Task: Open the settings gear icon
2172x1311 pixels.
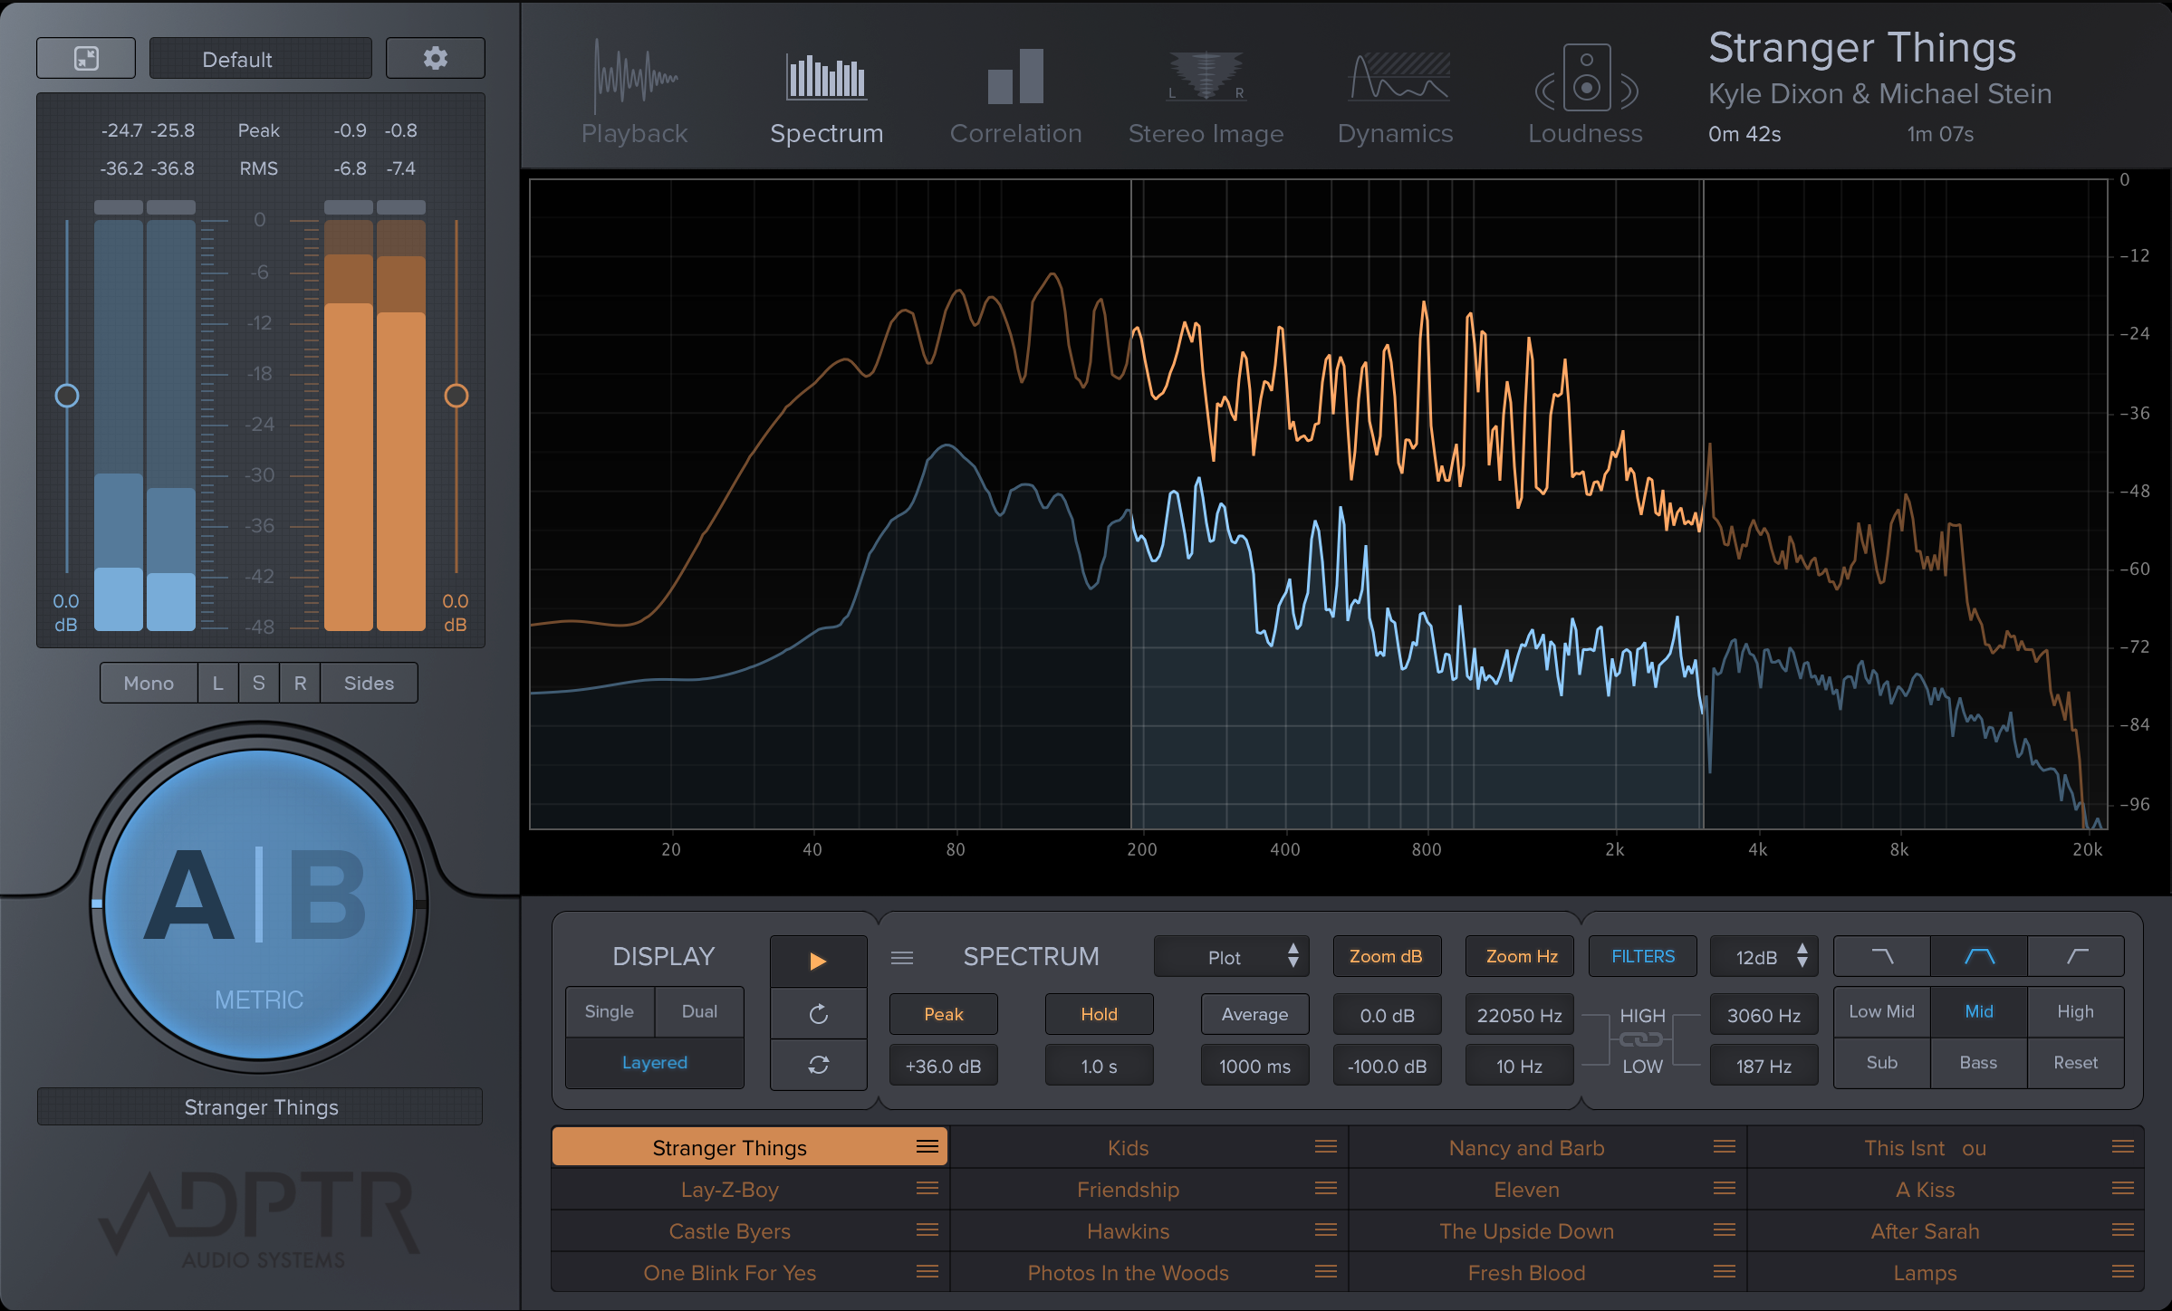Action: [x=435, y=59]
